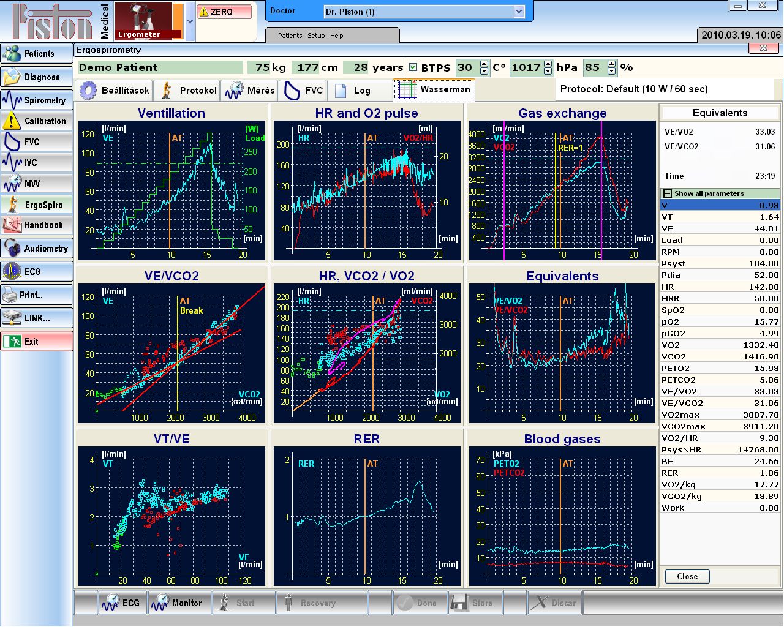
Task: Switch to the FVC tab
Action: [x=303, y=91]
